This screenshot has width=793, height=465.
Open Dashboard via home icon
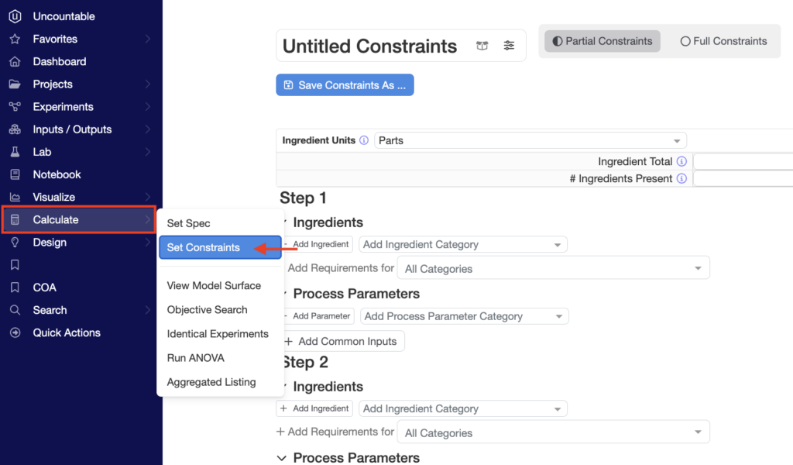click(x=15, y=61)
